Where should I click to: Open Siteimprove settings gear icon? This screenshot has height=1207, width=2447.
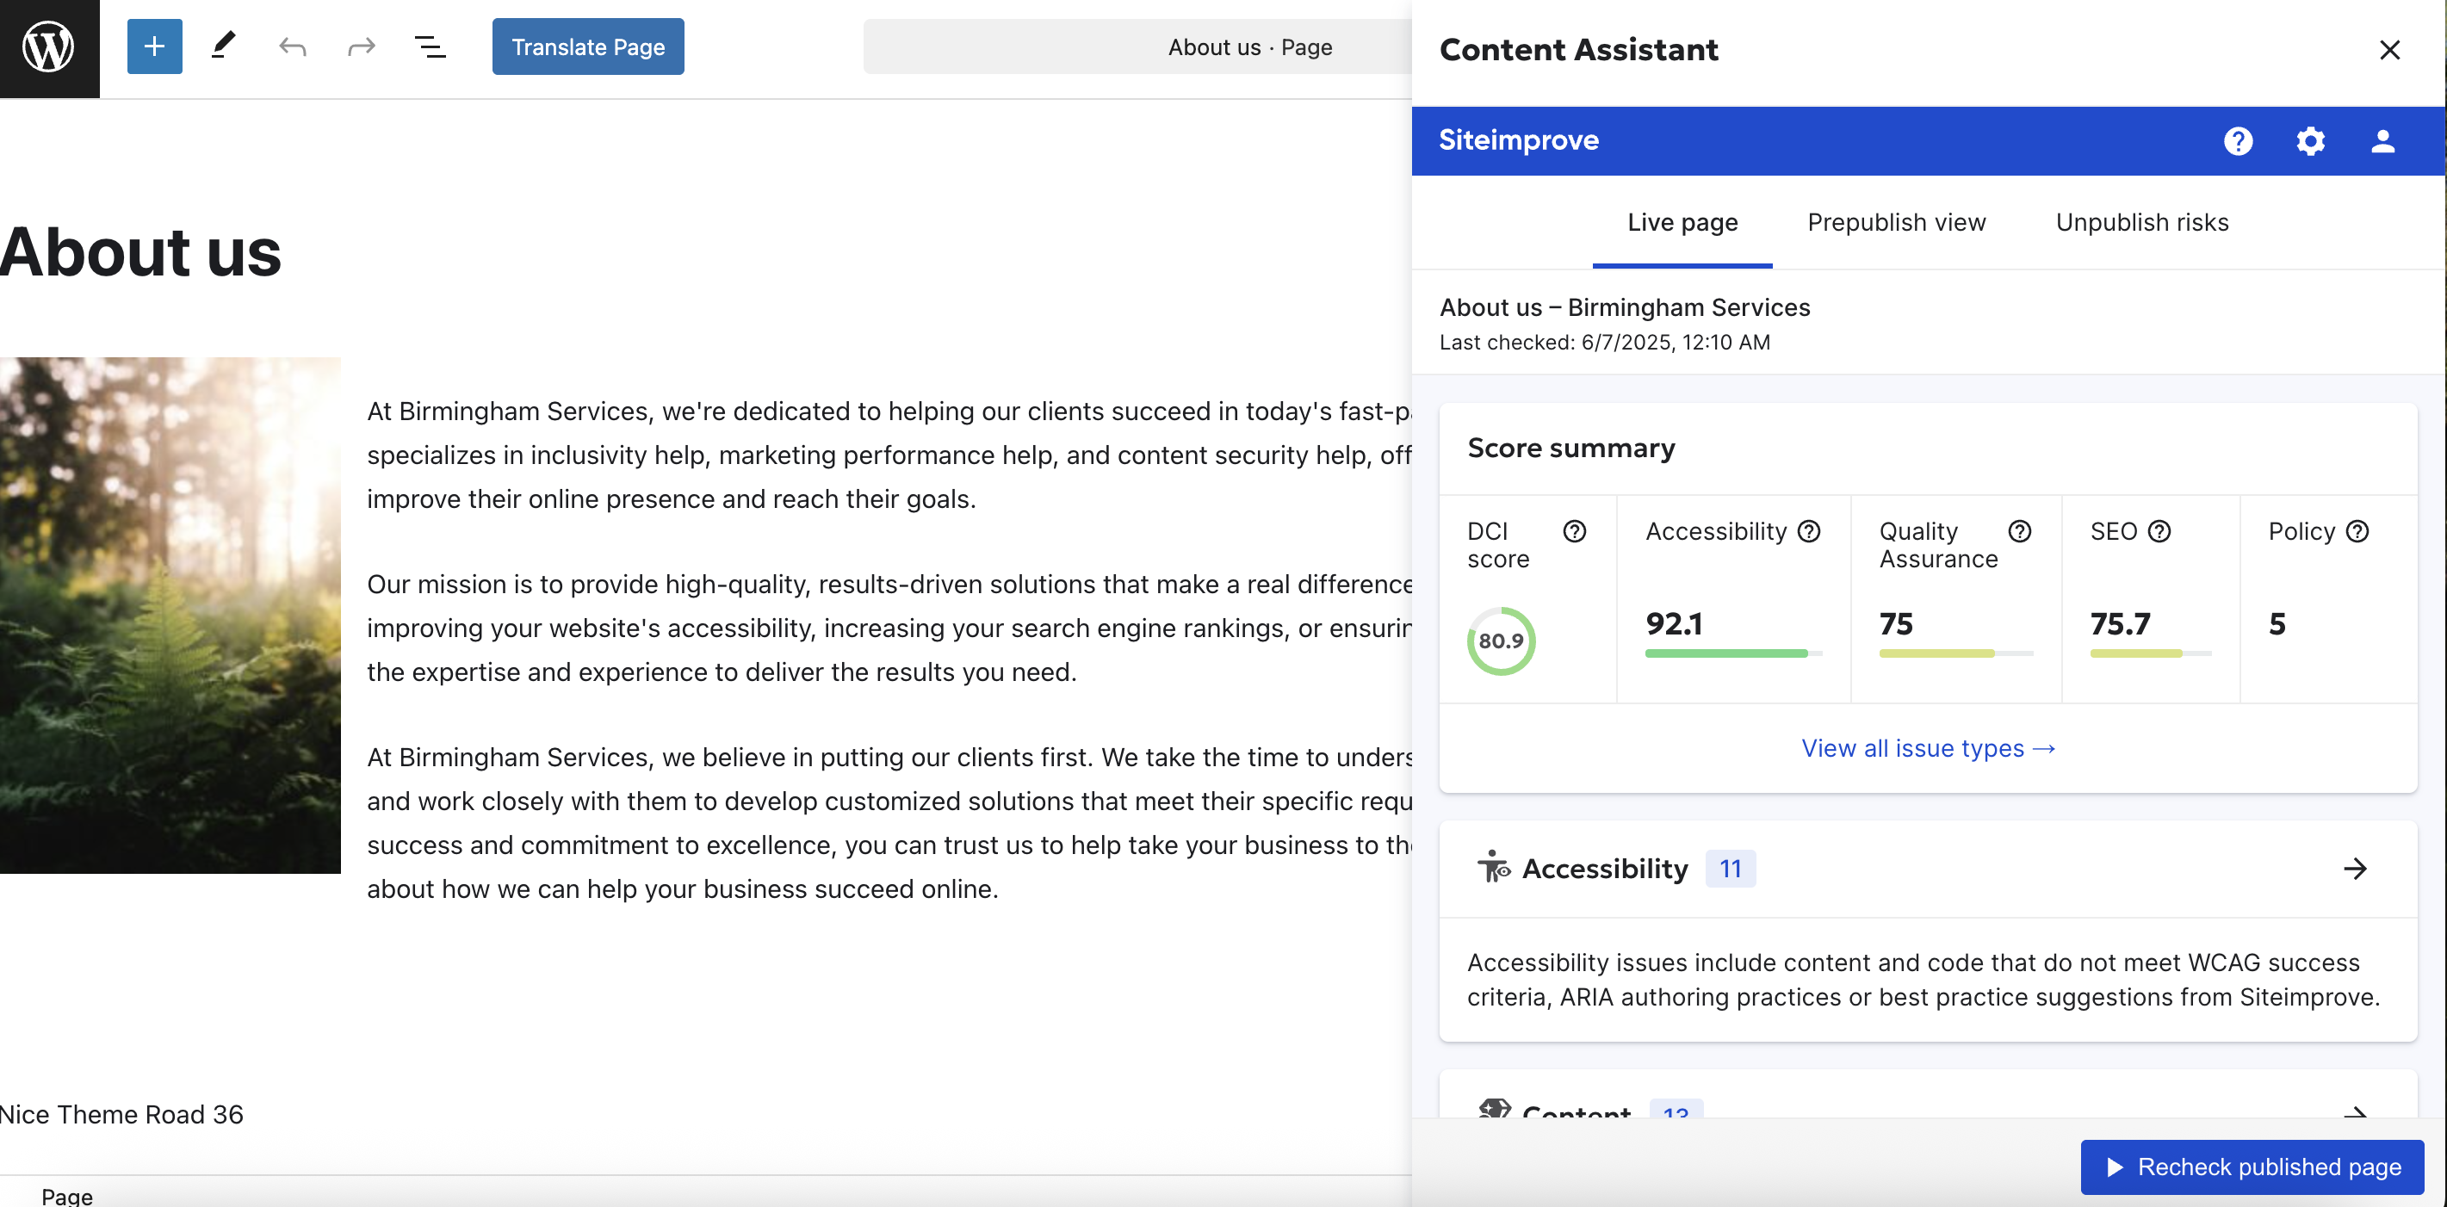click(x=2310, y=140)
